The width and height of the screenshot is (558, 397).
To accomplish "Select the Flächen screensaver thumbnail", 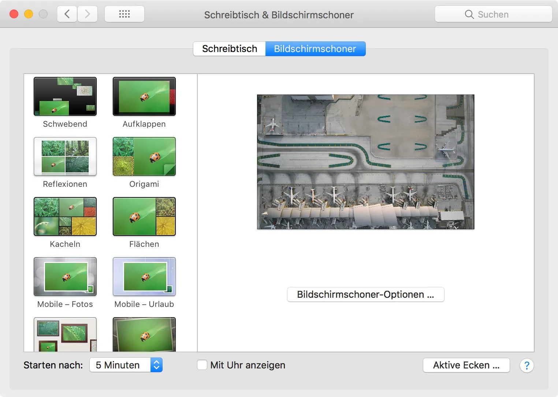I will (144, 216).
